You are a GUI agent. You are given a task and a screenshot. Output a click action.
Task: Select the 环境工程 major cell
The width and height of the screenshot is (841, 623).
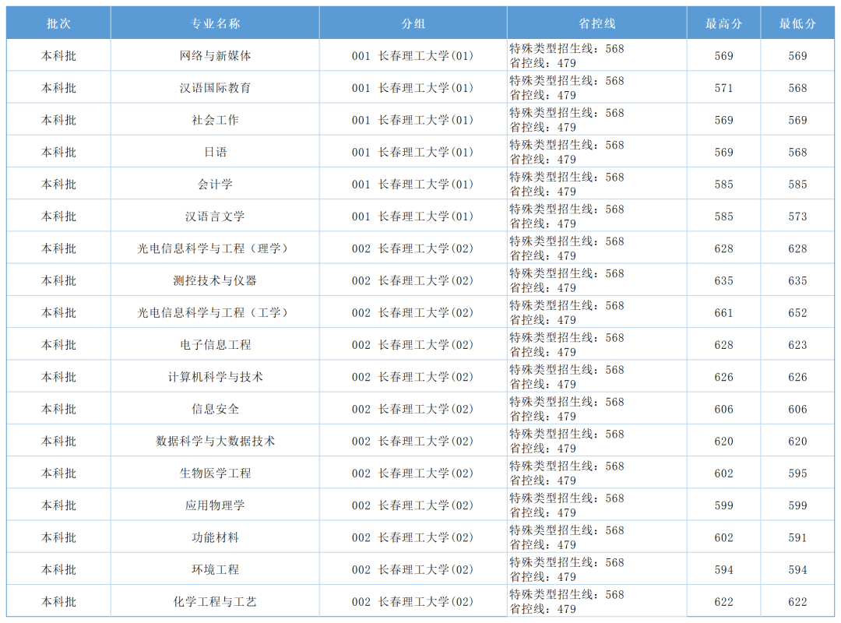pos(215,569)
